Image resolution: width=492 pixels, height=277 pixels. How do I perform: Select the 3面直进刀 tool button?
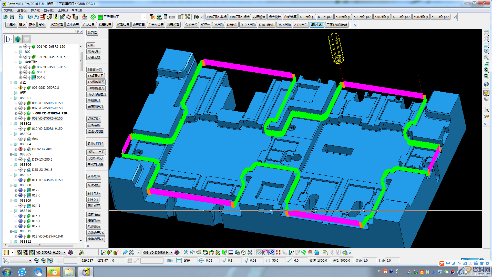[x=95, y=69]
